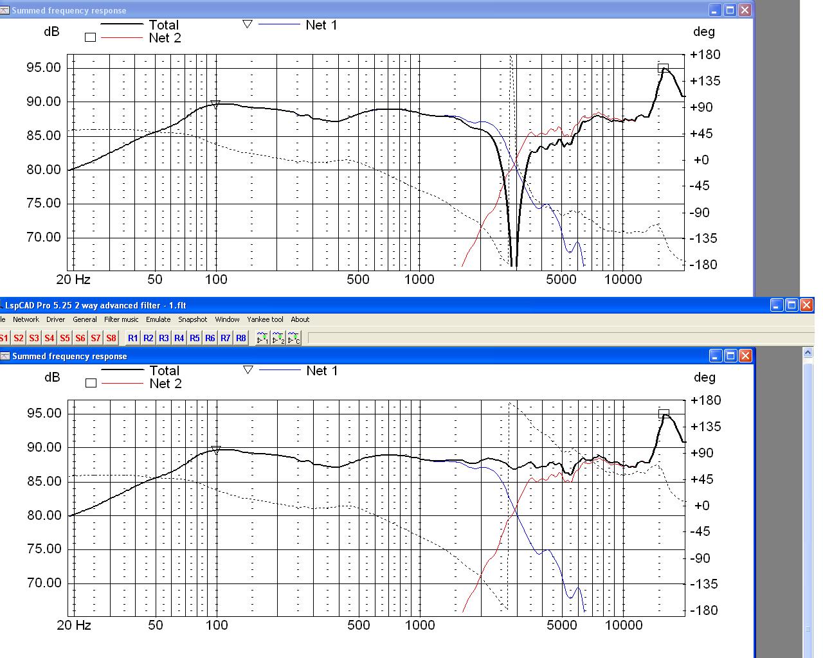The height and width of the screenshot is (658, 823).
Task: Click the R5 snapshot recall button
Action: [195, 338]
